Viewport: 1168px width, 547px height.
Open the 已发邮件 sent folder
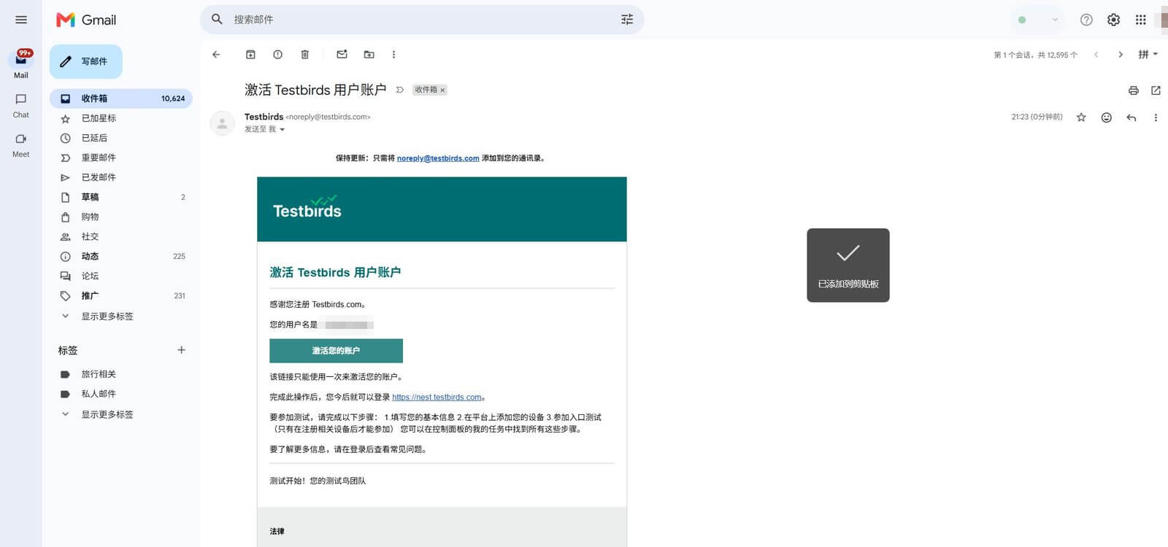[x=121, y=177]
